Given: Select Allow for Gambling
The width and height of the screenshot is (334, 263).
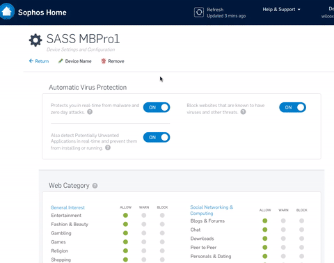Looking at the screenshot, I should pyautogui.click(x=125, y=233).
